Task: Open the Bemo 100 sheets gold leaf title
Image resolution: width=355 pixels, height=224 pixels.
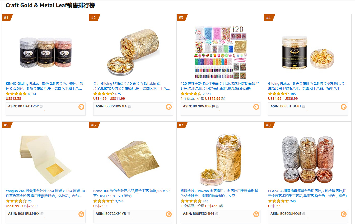Action: [132, 193]
